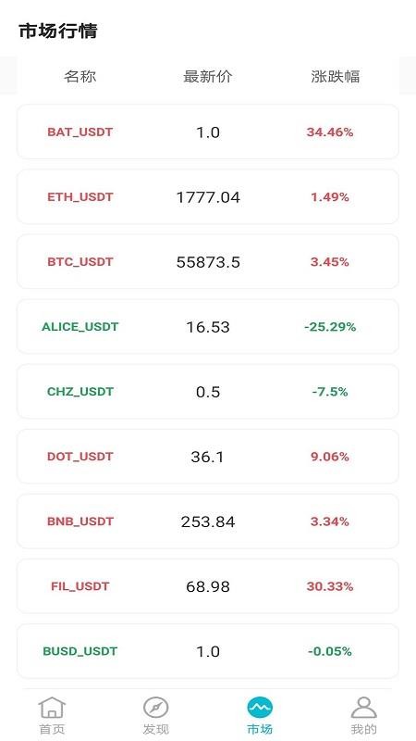Open the ALICE_USDT trading pair
The height and width of the screenshot is (741, 416).
point(208,327)
